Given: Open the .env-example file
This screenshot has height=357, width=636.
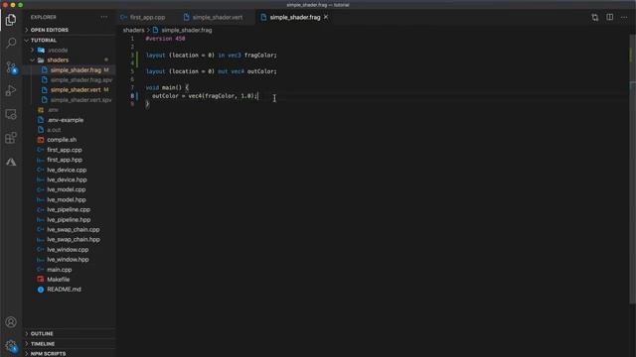Looking at the screenshot, I should point(70,120).
